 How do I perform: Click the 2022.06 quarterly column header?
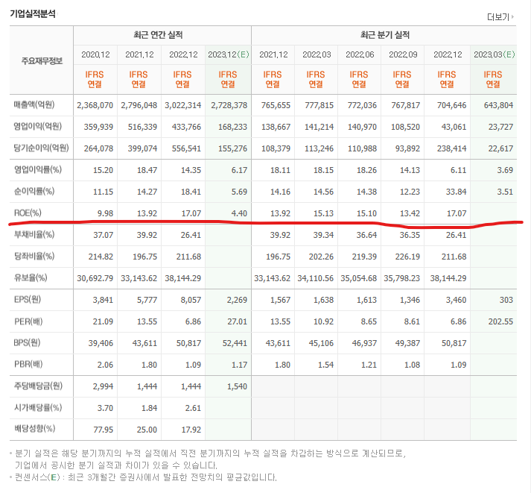coord(360,54)
